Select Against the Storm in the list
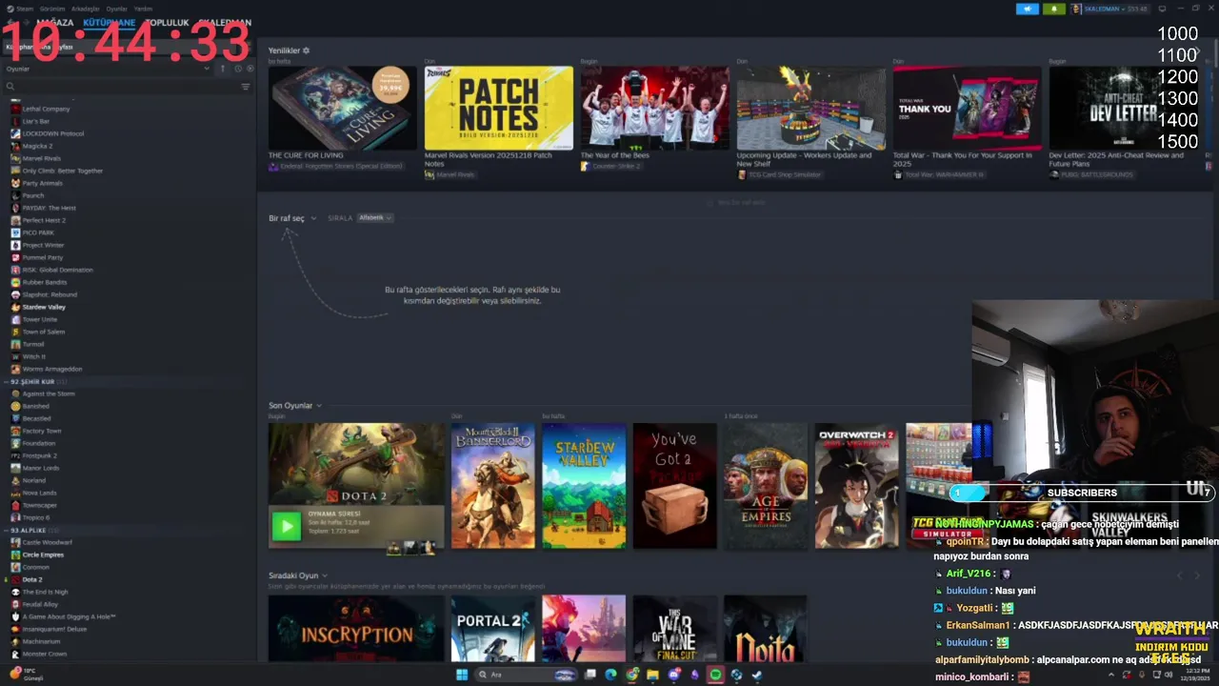The width and height of the screenshot is (1219, 686). click(x=49, y=393)
